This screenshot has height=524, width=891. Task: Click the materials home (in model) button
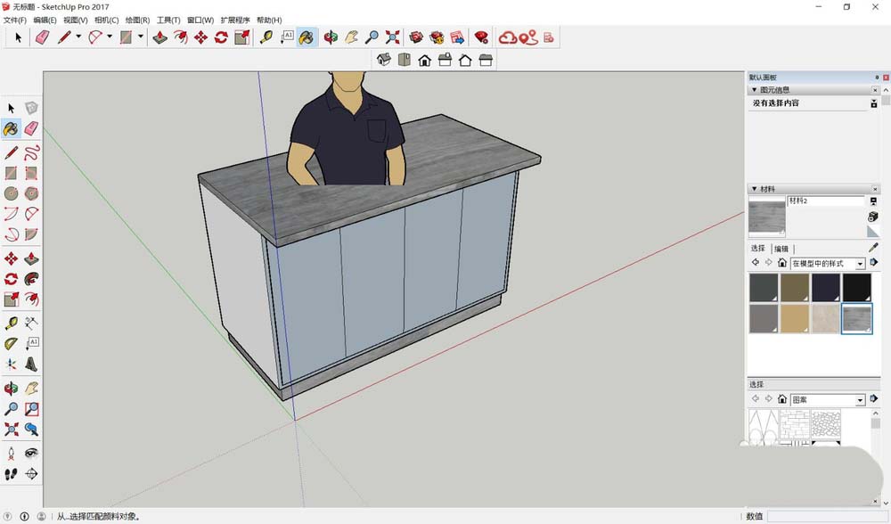point(782,264)
